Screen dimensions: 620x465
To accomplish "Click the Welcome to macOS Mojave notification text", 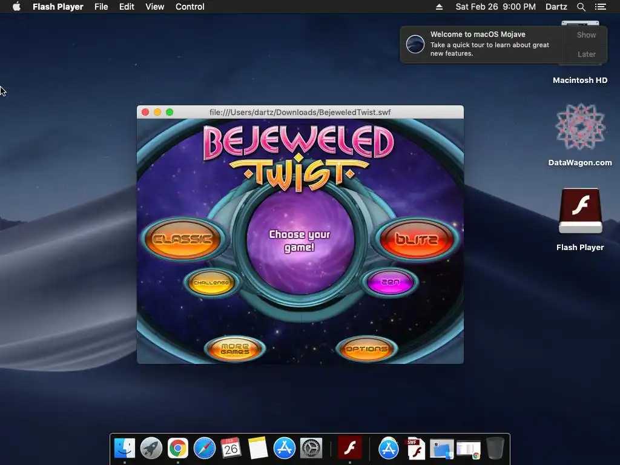I will (478, 35).
